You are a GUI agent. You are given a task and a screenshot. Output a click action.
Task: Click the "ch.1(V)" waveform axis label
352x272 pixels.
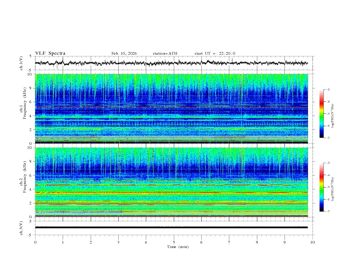21,63
